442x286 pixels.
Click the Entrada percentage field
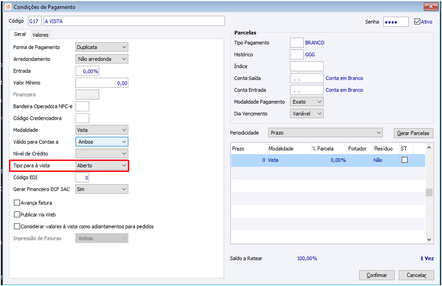(x=87, y=71)
